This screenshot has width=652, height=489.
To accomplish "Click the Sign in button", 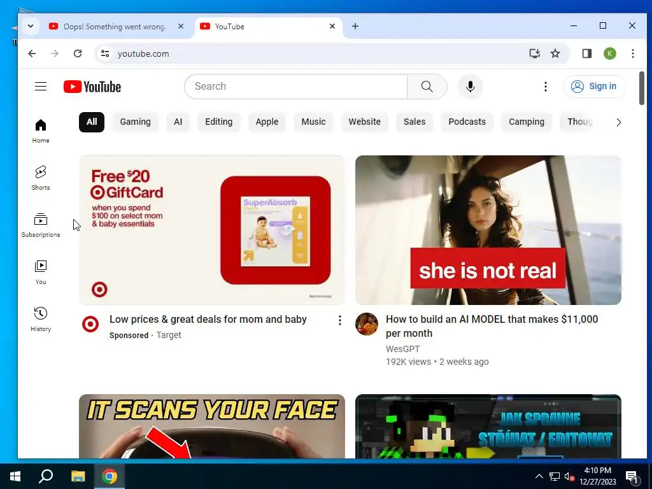I will point(594,87).
